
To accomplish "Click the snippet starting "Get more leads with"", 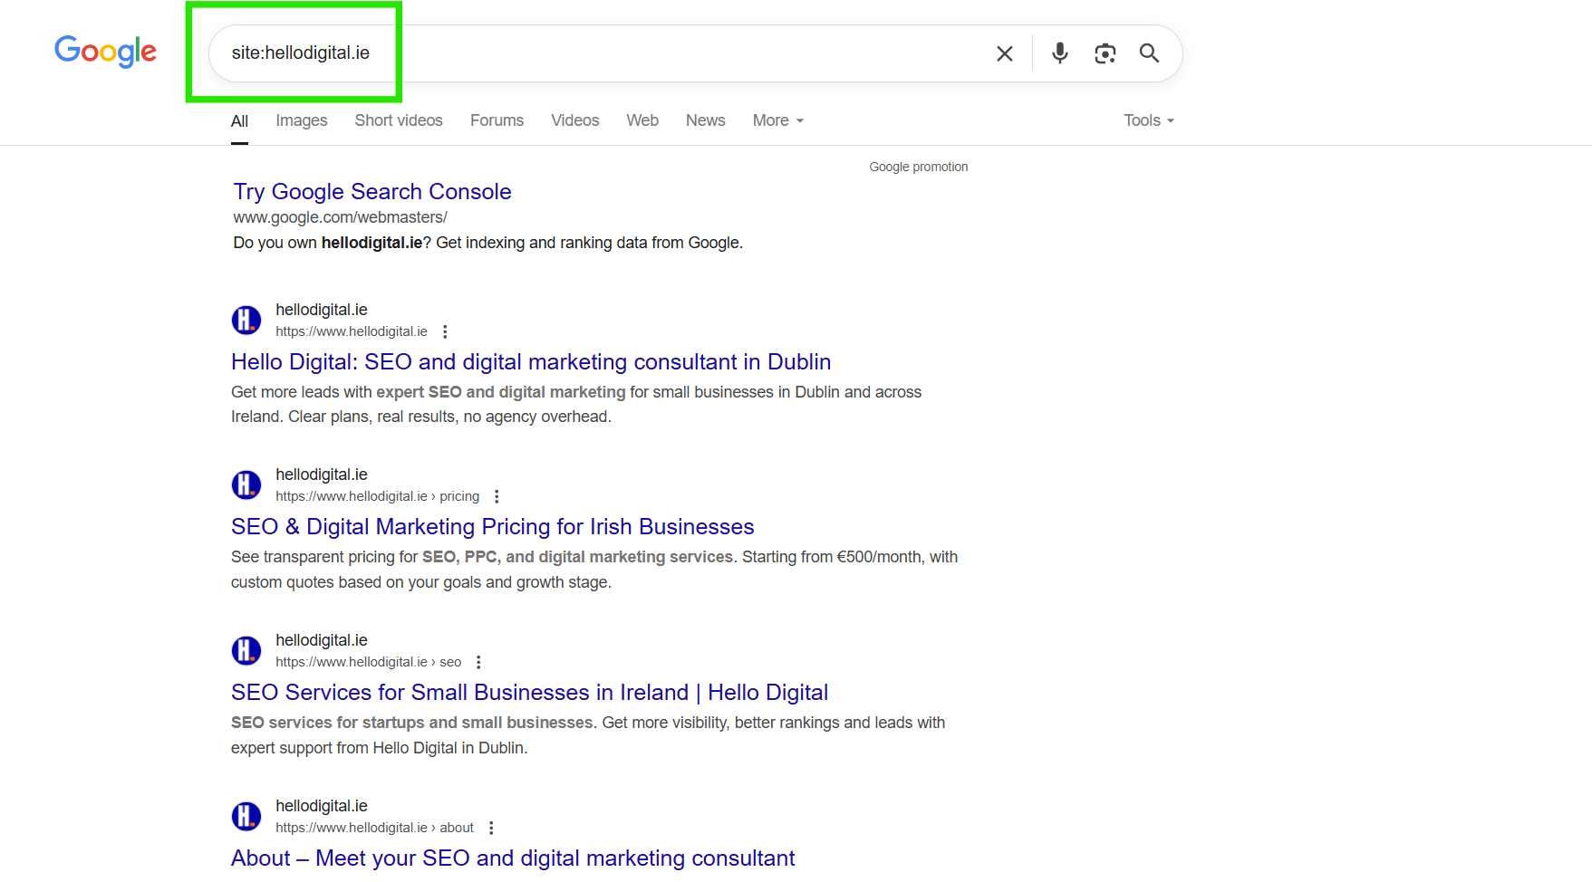I will pyautogui.click(x=576, y=404).
